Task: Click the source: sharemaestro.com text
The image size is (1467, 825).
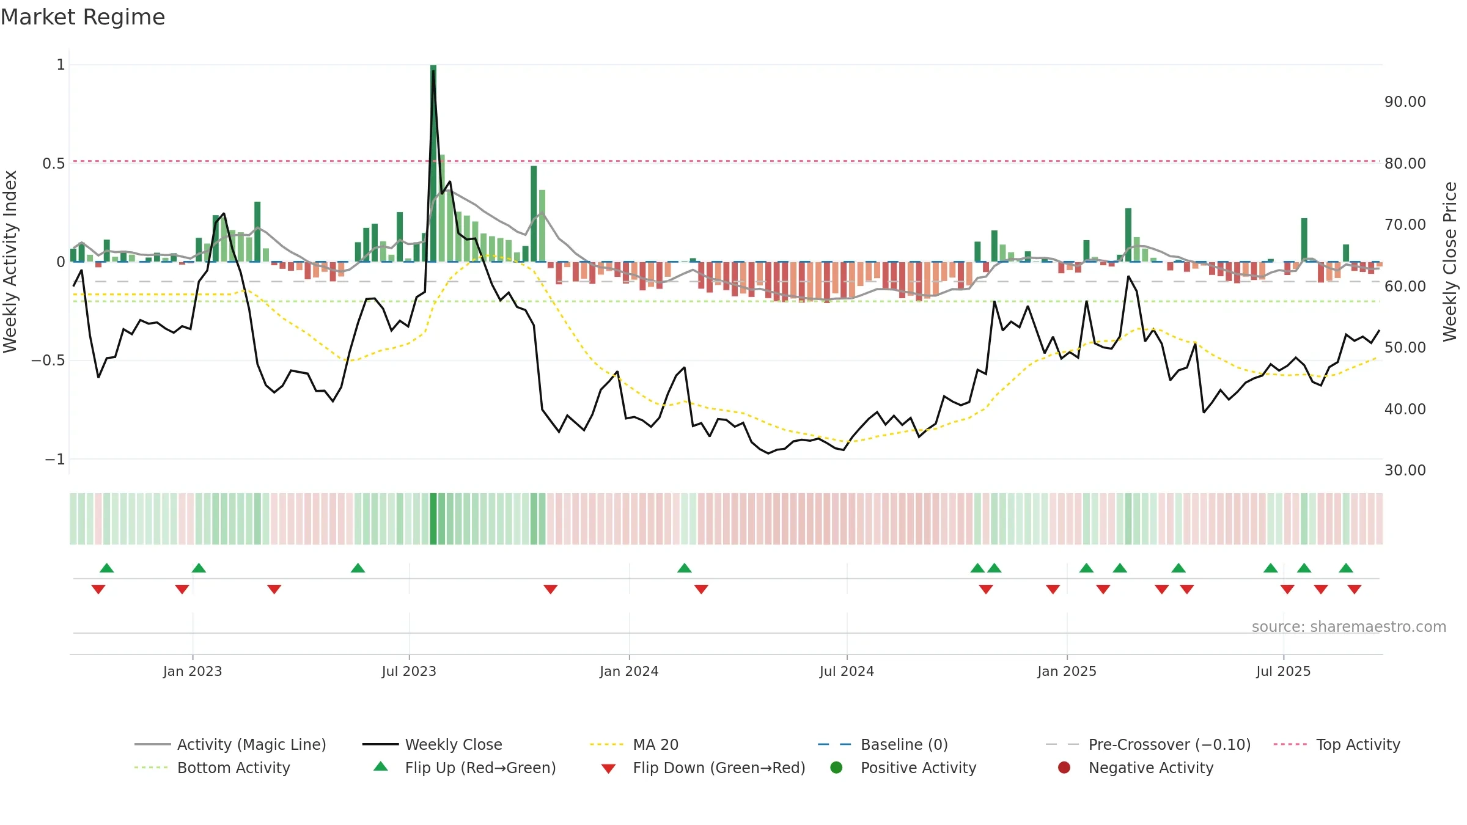Action: (1349, 627)
